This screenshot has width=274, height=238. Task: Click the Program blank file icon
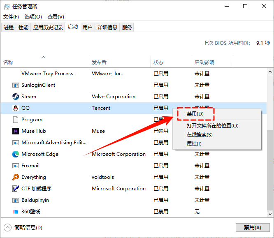[16, 120]
